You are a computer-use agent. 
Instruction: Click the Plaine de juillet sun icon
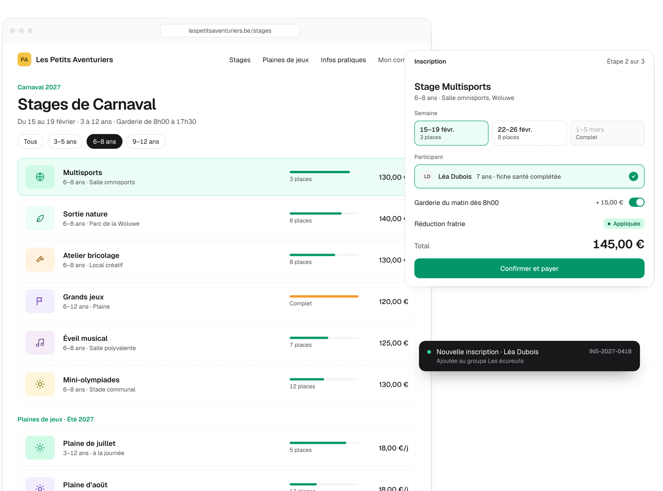[x=40, y=448]
